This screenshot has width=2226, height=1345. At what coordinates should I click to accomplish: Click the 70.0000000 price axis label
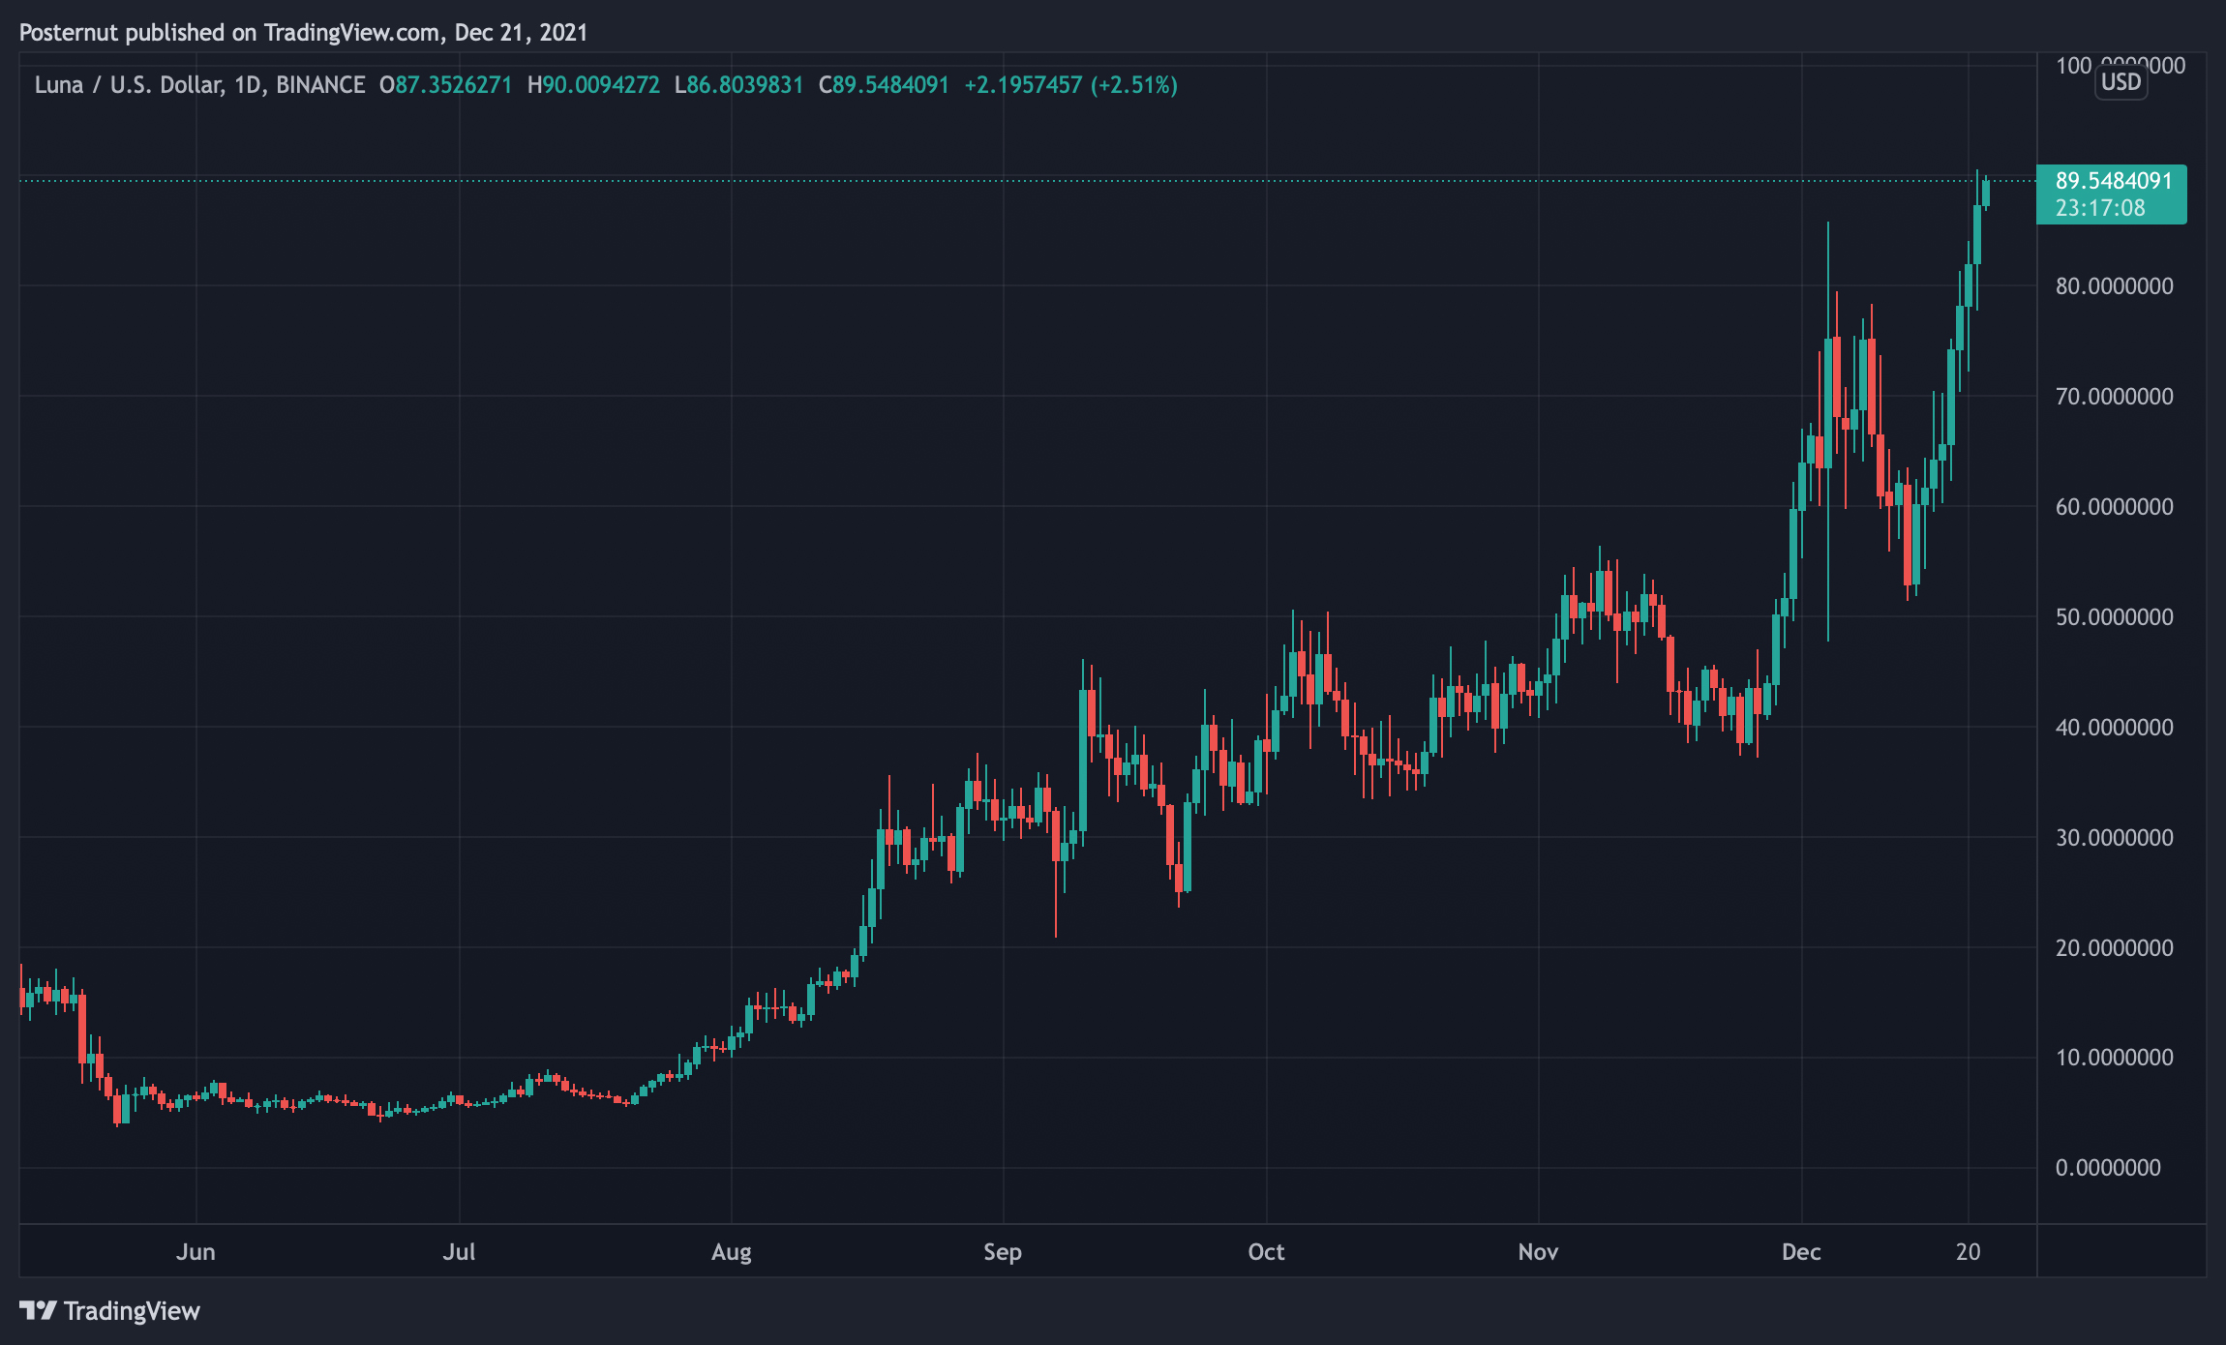(2114, 397)
